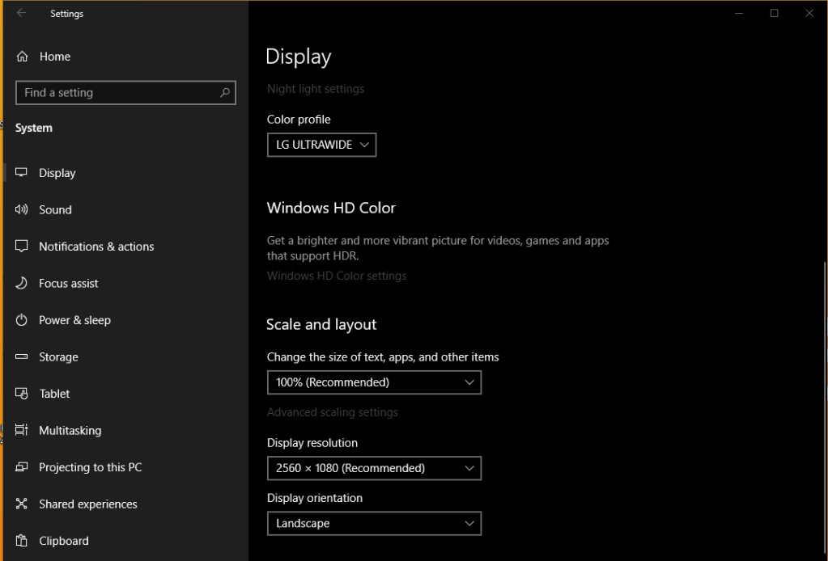Open Advanced scaling settings

click(x=333, y=412)
